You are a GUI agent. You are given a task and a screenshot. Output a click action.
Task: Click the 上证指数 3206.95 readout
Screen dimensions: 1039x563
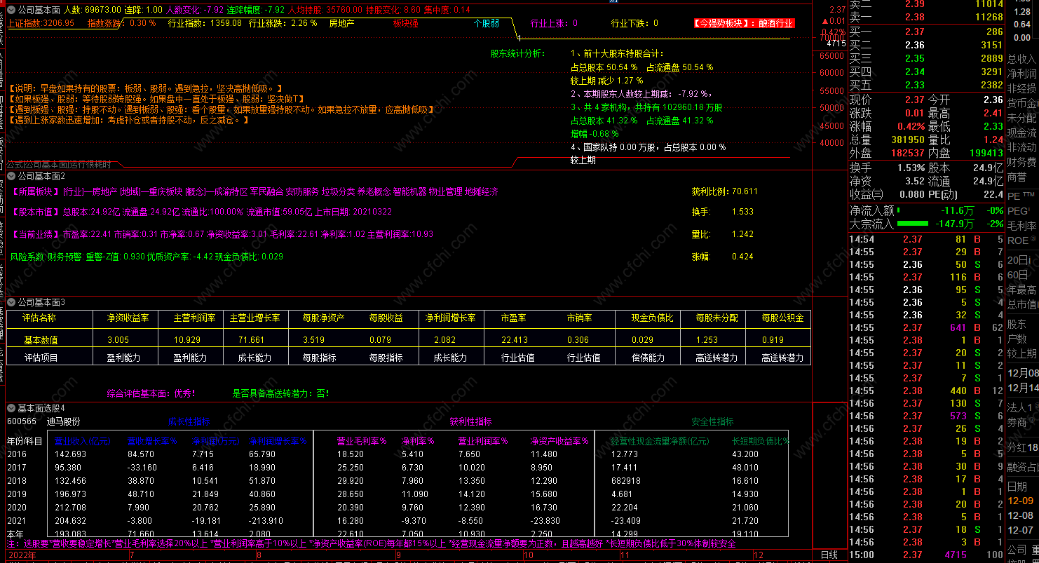[x=40, y=23]
